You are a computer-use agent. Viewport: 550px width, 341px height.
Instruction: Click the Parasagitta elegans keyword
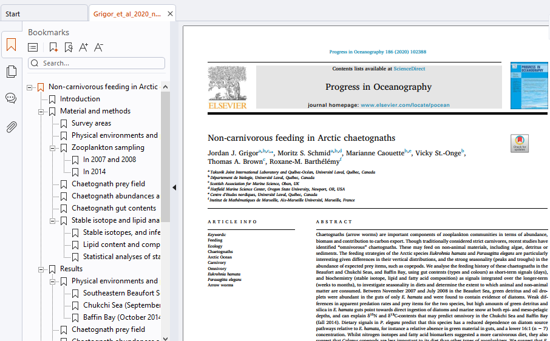click(x=225, y=280)
